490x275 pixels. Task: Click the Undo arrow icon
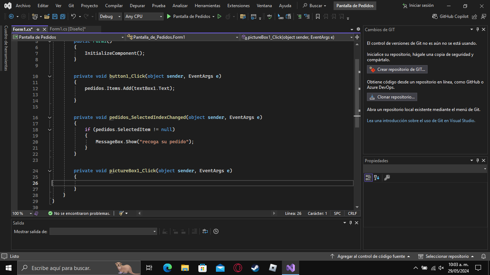point(73,16)
